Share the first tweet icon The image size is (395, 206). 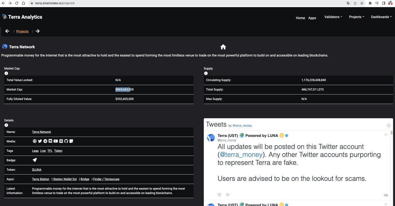227,194
